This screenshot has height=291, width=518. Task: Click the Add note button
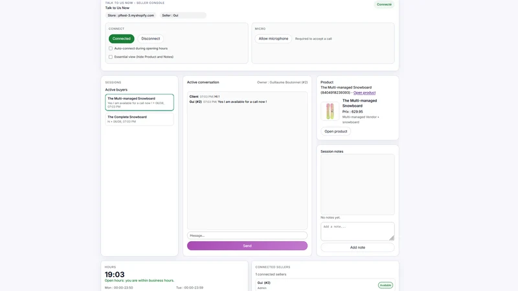(x=357, y=248)
